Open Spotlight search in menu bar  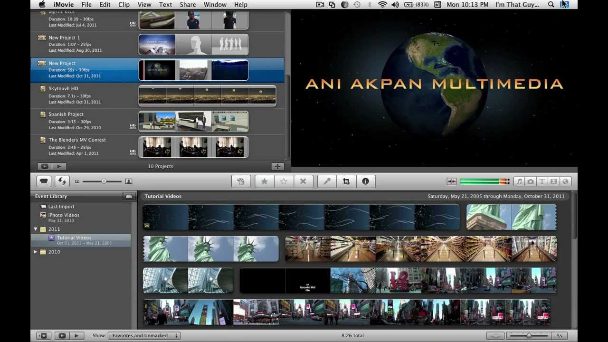551,5
